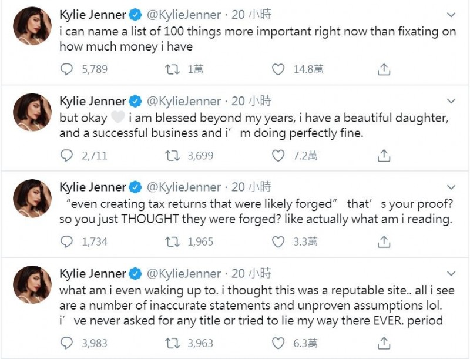Retweet the 'how much money i have' tweet
Screen dimensions: 470x359
173,69
